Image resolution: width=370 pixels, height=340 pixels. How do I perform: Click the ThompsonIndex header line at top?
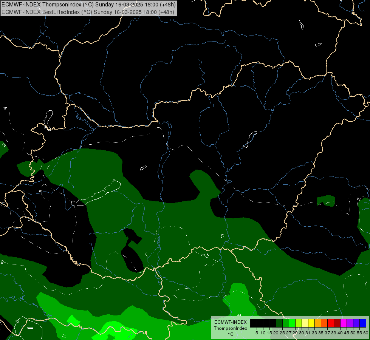[88, 5]
